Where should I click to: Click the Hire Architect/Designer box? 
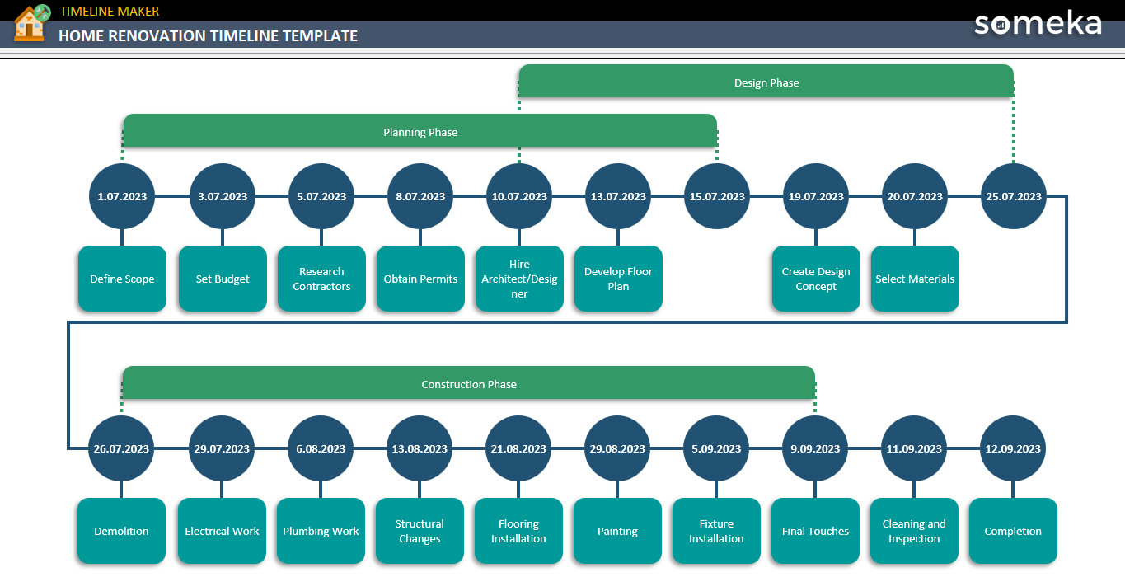tap(519, 279)
